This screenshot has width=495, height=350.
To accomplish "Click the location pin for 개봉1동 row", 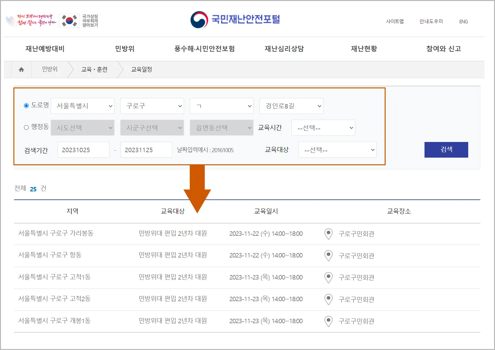I will [x=328, y=321].
